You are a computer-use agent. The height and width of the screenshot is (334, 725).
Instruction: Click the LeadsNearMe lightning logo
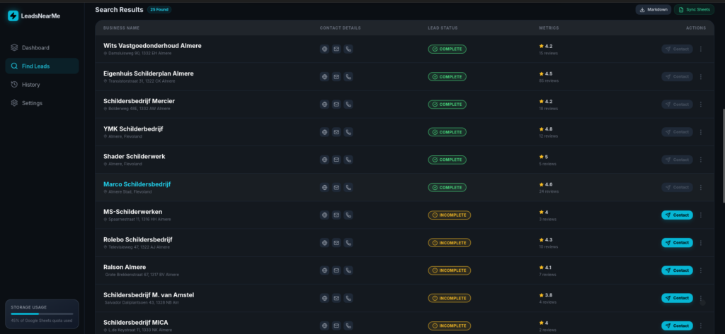click(13, 16)
